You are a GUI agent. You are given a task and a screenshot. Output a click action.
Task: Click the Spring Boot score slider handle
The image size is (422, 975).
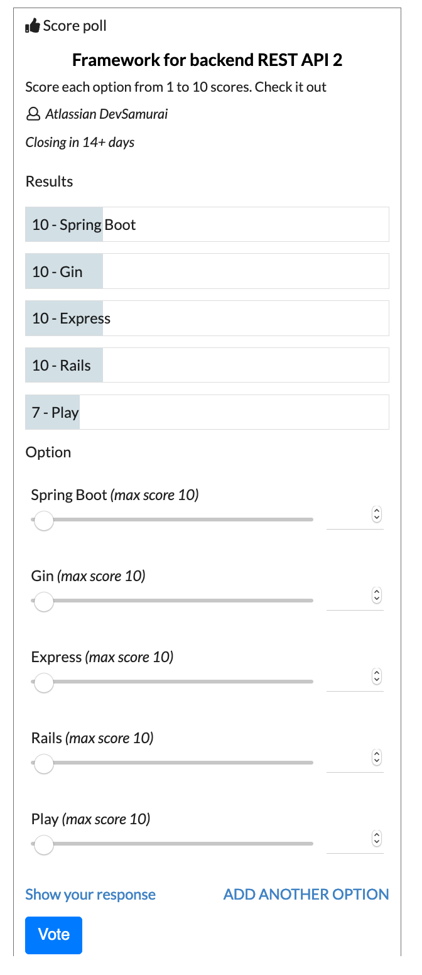coord(43,520)
